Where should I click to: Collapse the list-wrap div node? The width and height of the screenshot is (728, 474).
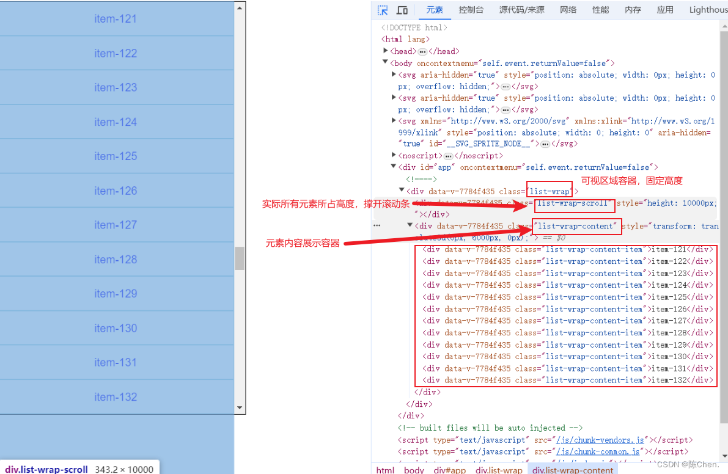[402, 190]
